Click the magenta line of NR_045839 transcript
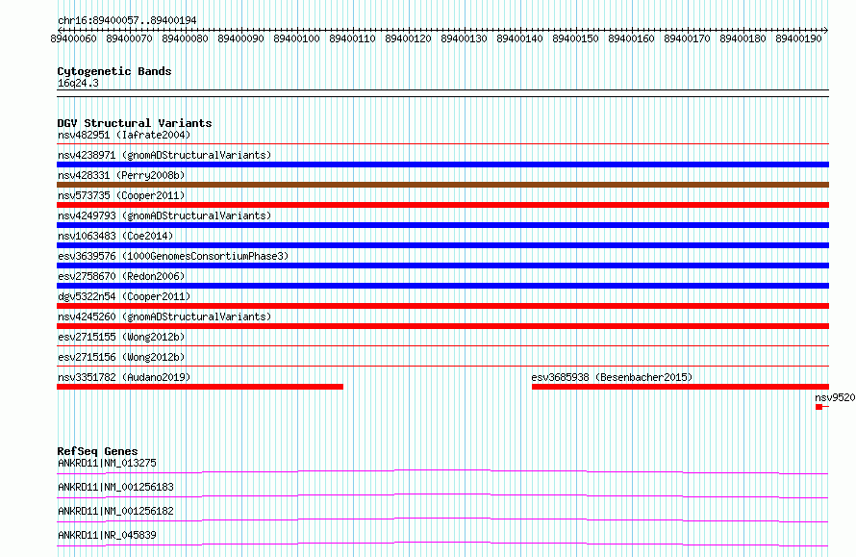The width and height of the screenshot is (856, 557). (x=442, y=544)
